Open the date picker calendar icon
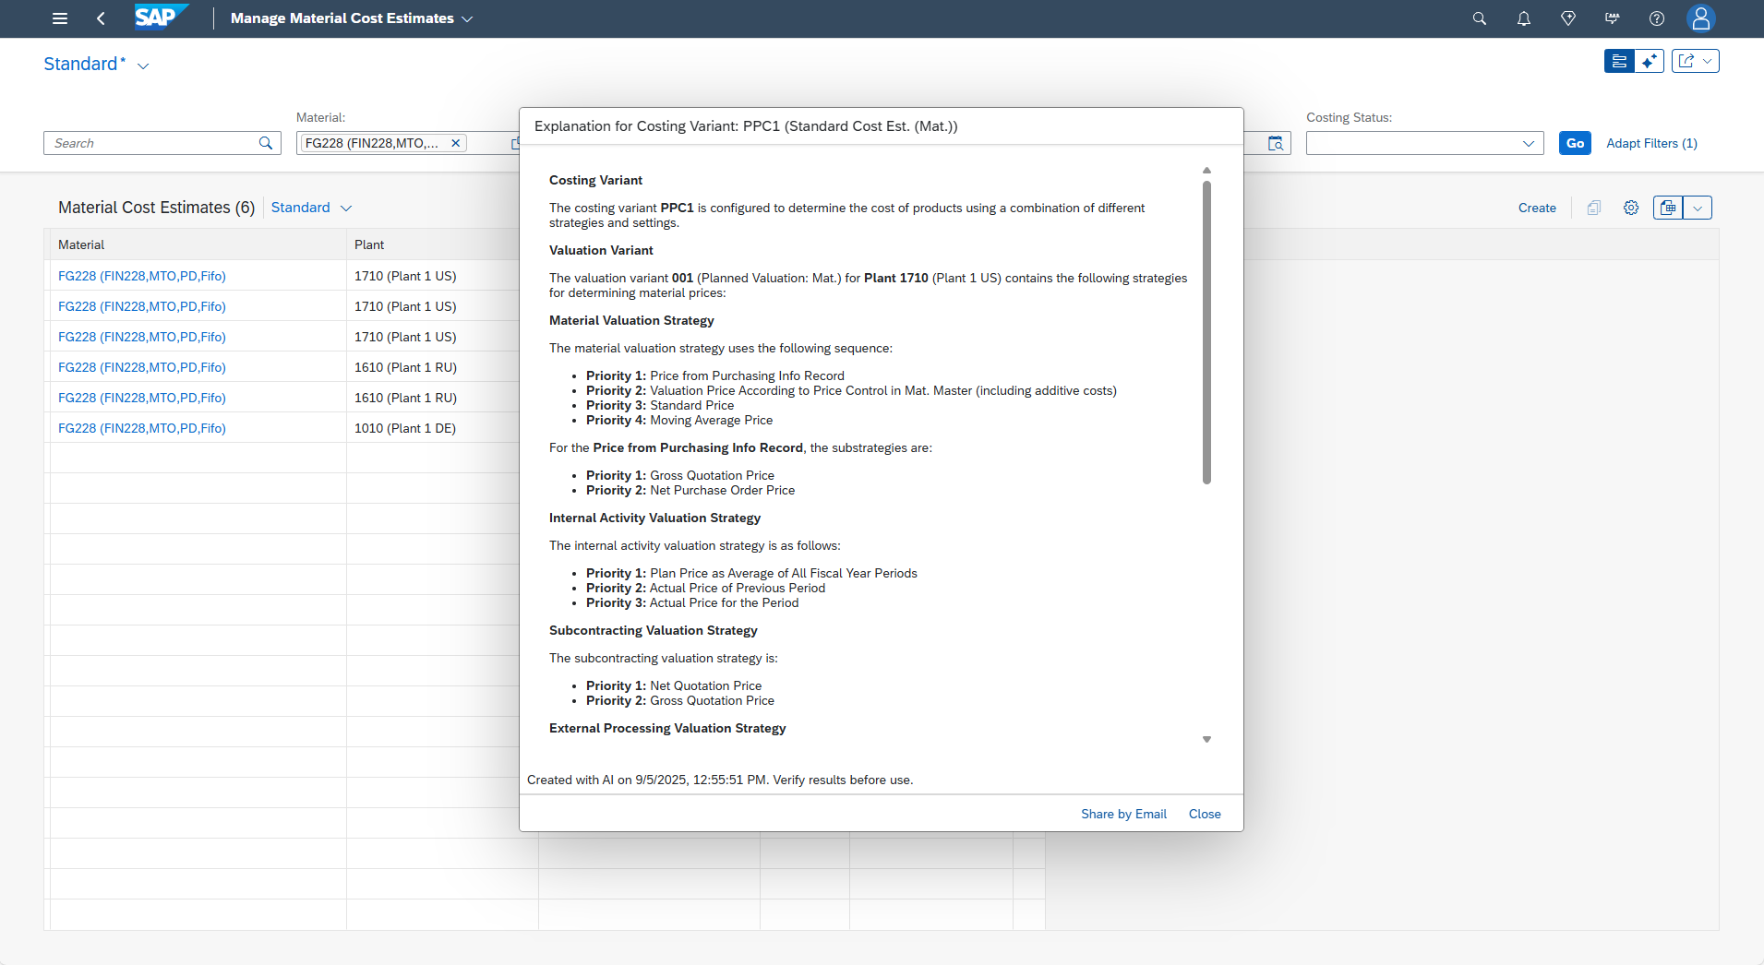 1276,143
